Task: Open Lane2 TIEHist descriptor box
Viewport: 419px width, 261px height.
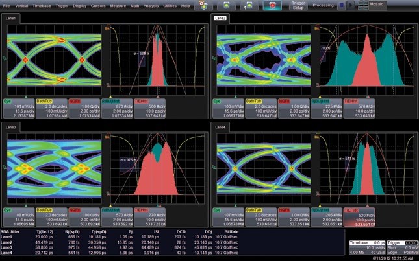Action: click(x=359, y=108)
